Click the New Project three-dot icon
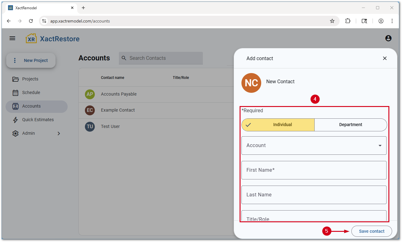Screen dimensions: 402x242 coord(15,60)
